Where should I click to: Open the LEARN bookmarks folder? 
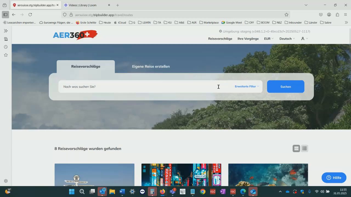pyautogui.click(x=144, y=22)
